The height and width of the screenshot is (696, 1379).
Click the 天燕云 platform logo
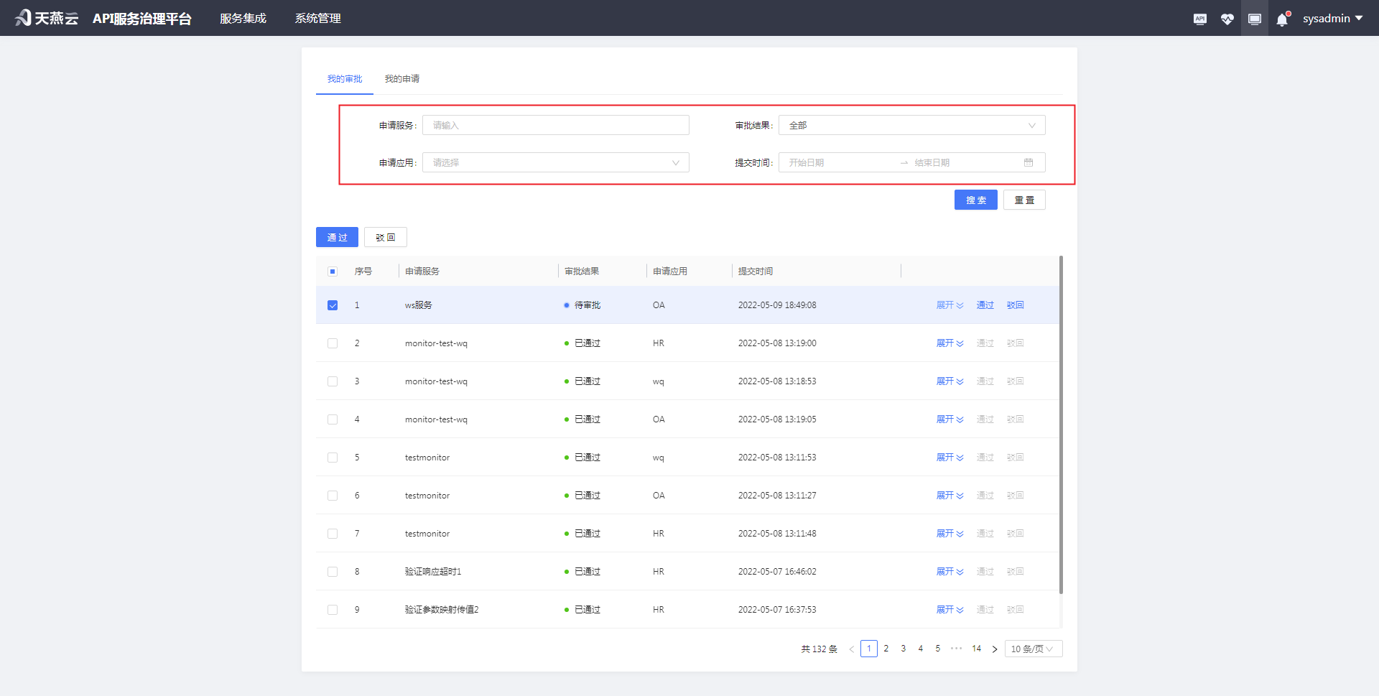click(x=45, y=18)
